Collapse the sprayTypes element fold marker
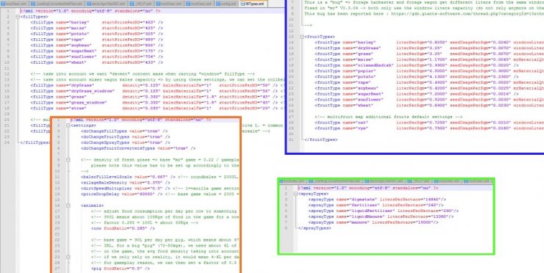The width and height of the screenshot is (544, 273). tap(296, 194)
